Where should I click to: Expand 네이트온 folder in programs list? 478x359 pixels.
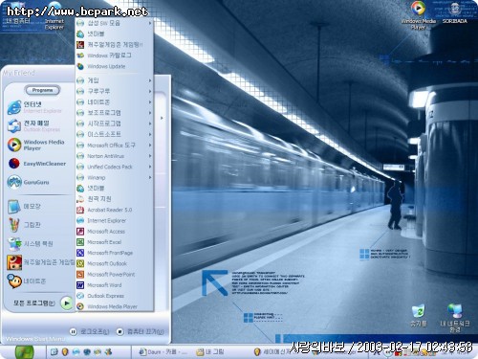point(114,102)
